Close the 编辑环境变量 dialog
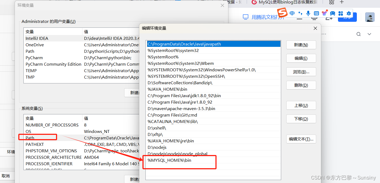The width and height of the screenshot is (380, 183). pyautogui.click(x=315, y=28)
